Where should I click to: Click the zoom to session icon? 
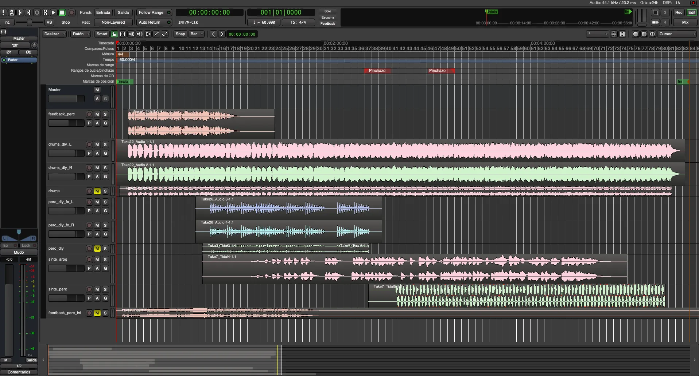coord(652,34)
